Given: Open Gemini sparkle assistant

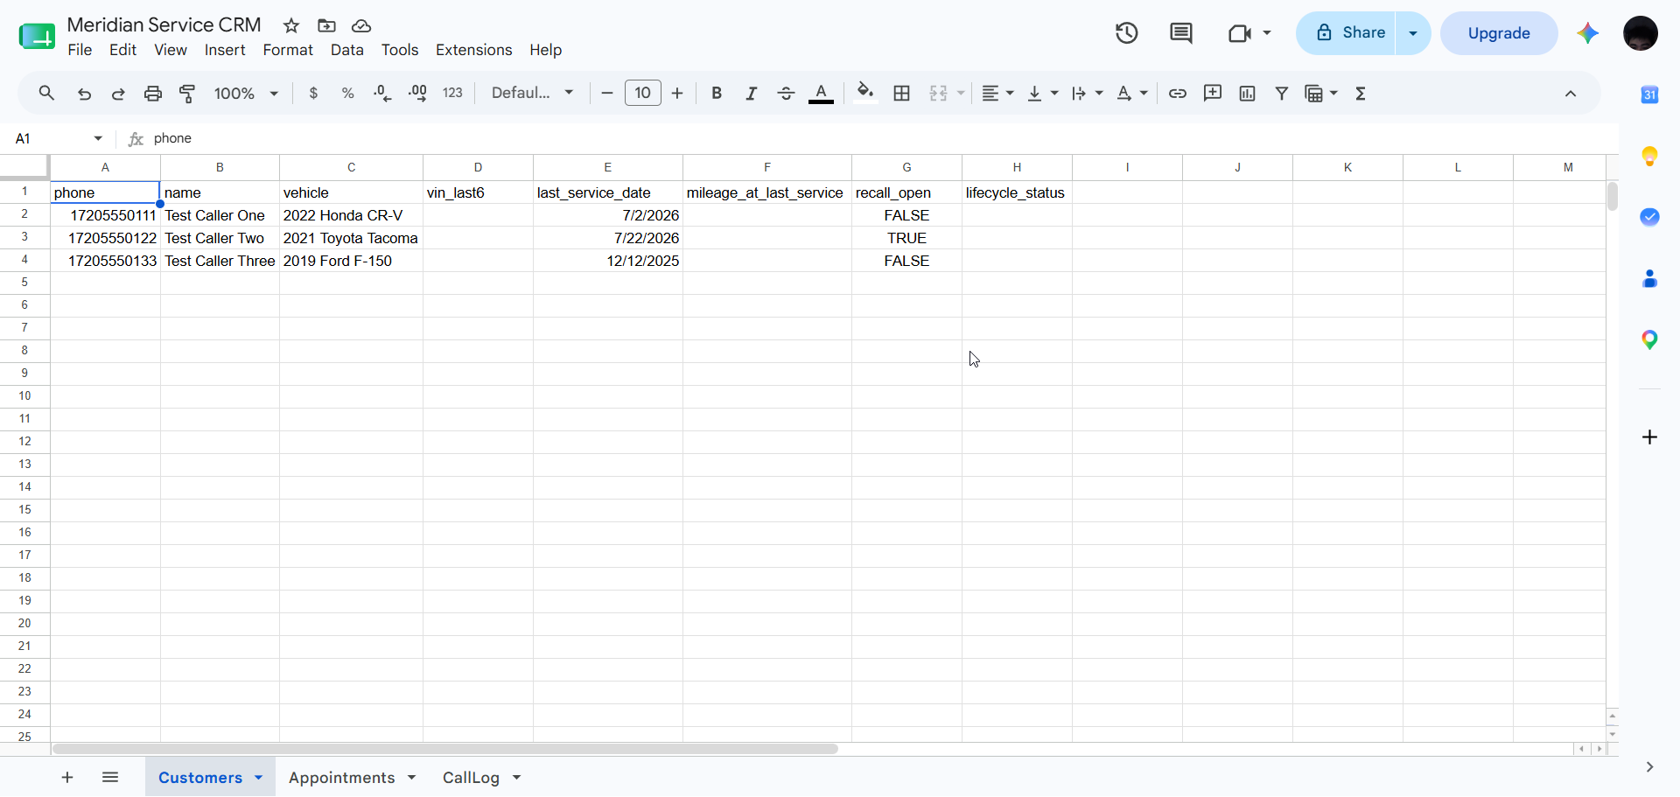Looking at the screenshot, I should coord(1588,33).
